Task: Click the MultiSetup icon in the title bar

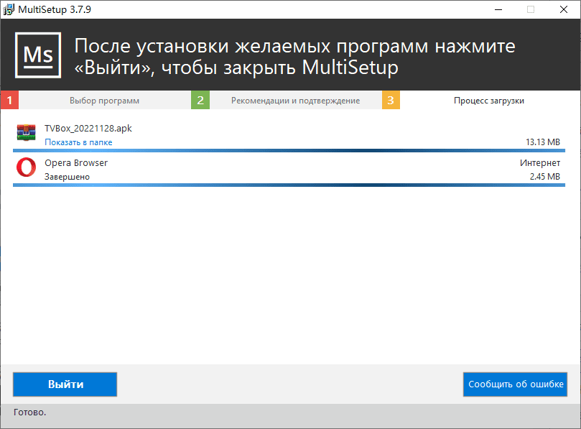Action: tap(9, 9)
